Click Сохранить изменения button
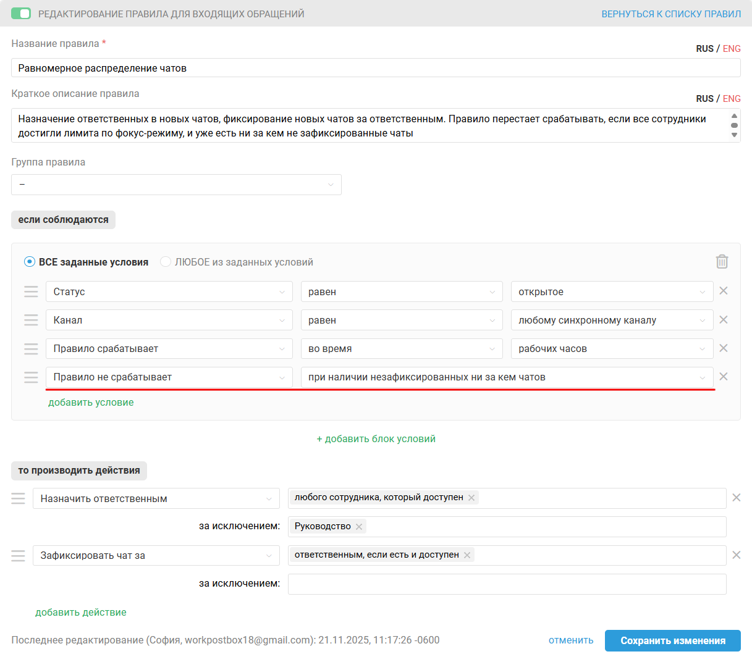The image size is (752, 662). pos(672,640)
